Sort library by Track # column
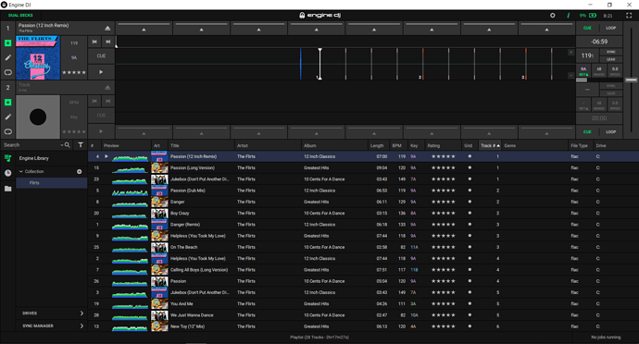This screenshot has height=344, width=639. point(490,145)
